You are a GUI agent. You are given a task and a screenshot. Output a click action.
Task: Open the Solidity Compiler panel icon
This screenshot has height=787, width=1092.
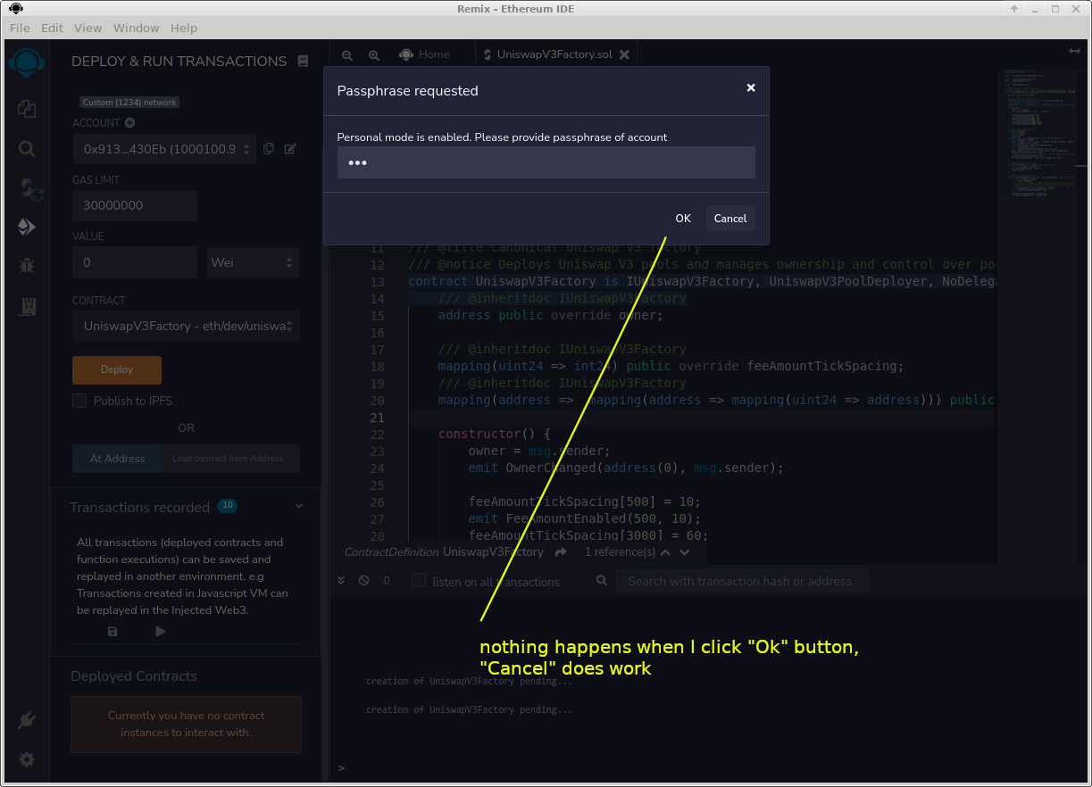pos(26,189)
